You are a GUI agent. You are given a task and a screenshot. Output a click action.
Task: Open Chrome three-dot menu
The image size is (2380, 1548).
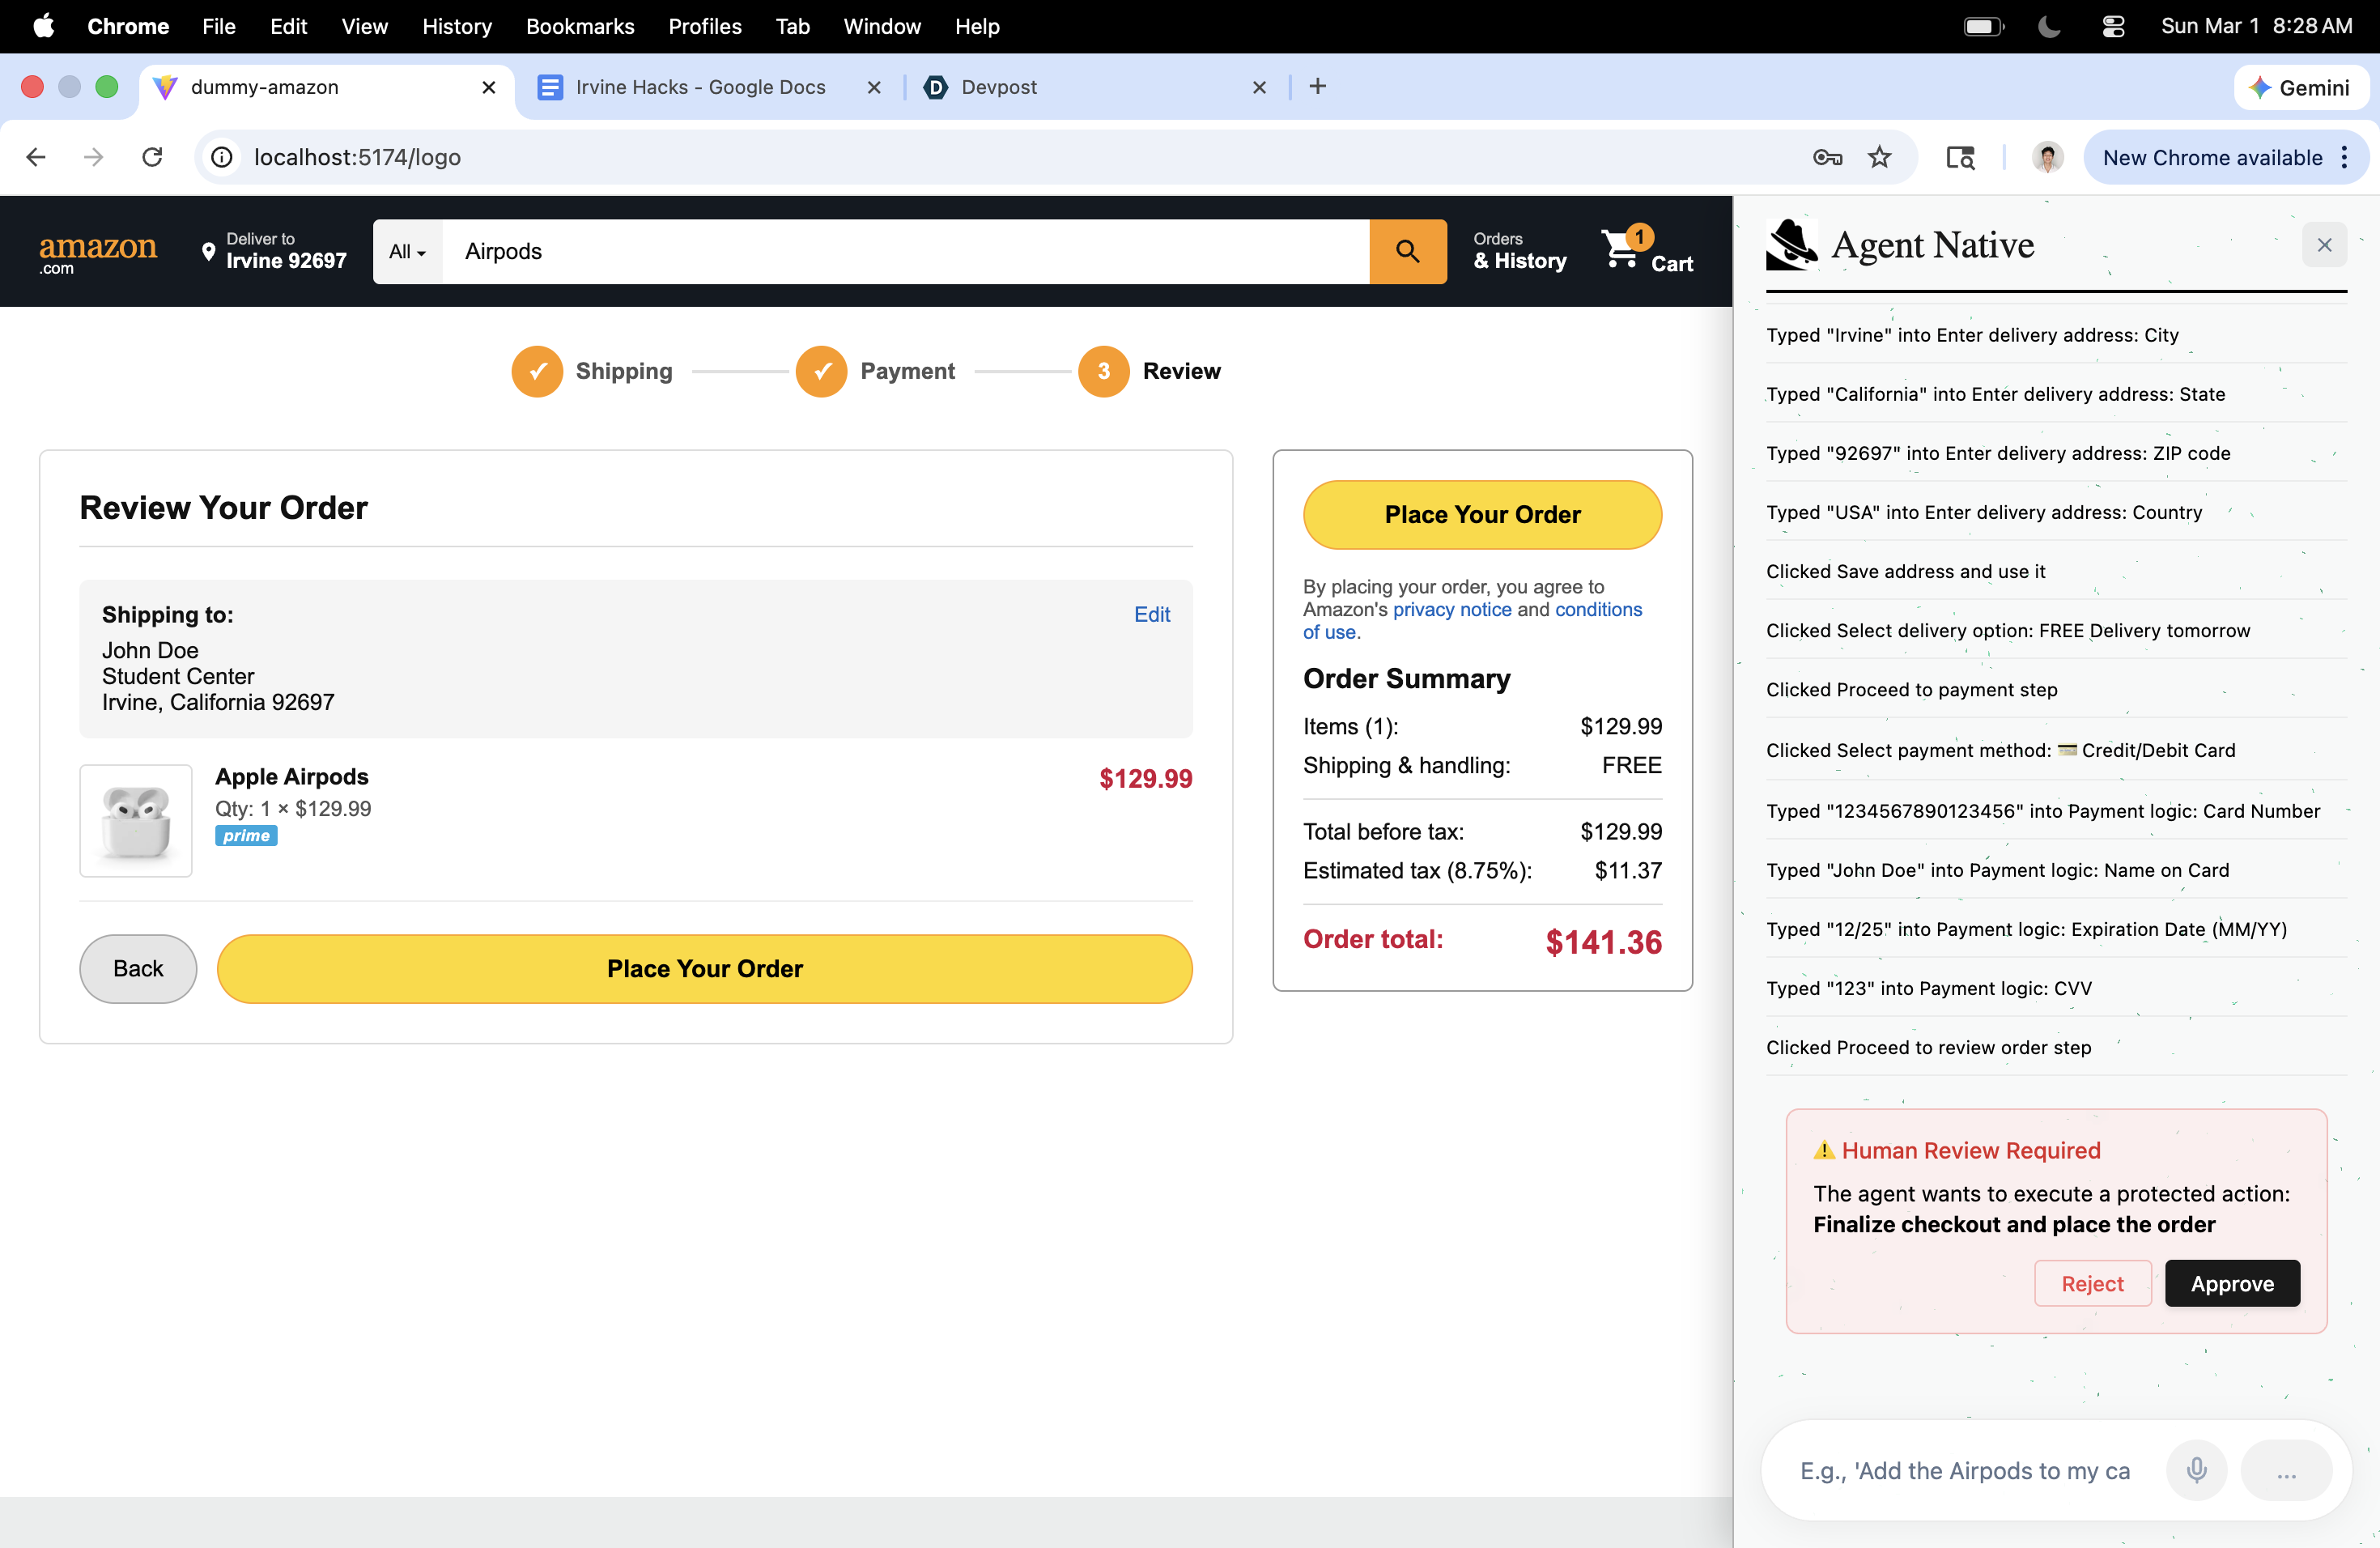pos(2345,157)
